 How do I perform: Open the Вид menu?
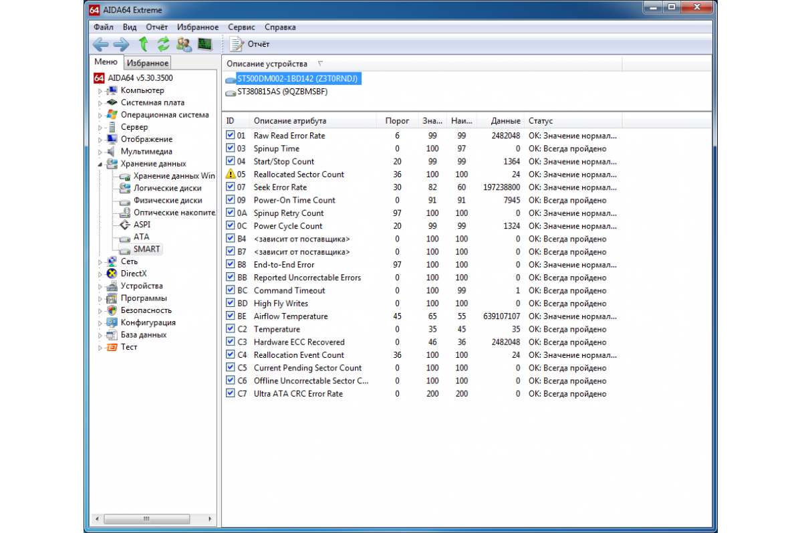tap(130, 27)
